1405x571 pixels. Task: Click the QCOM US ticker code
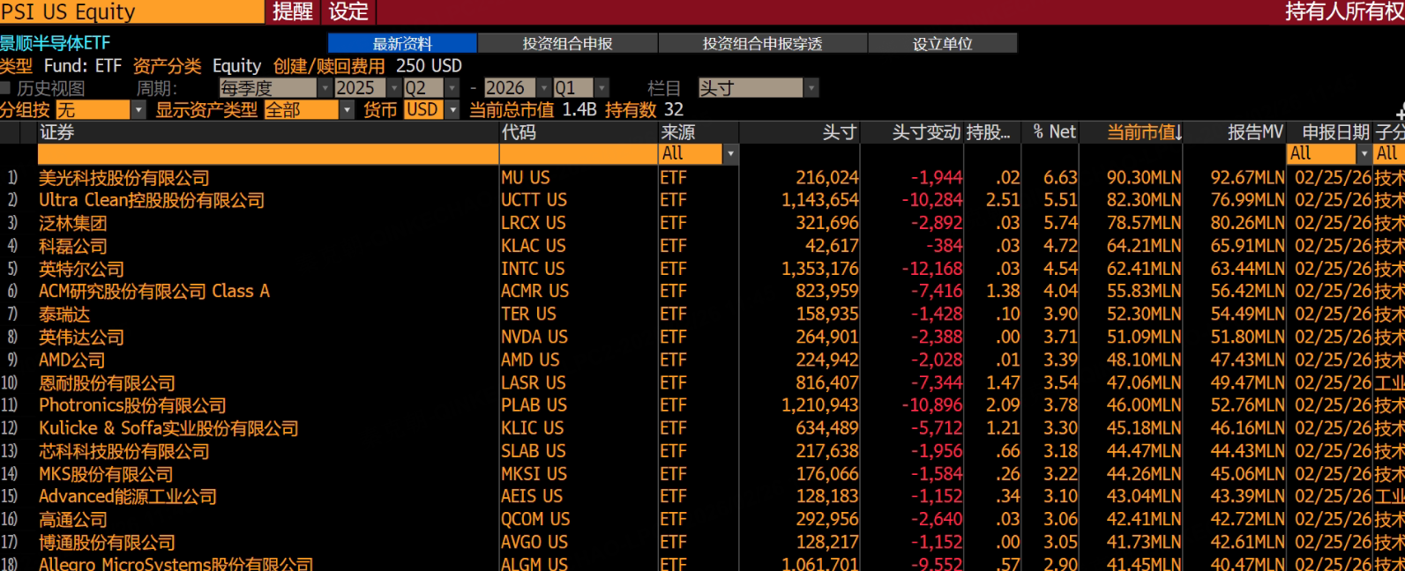pos(535,520)
